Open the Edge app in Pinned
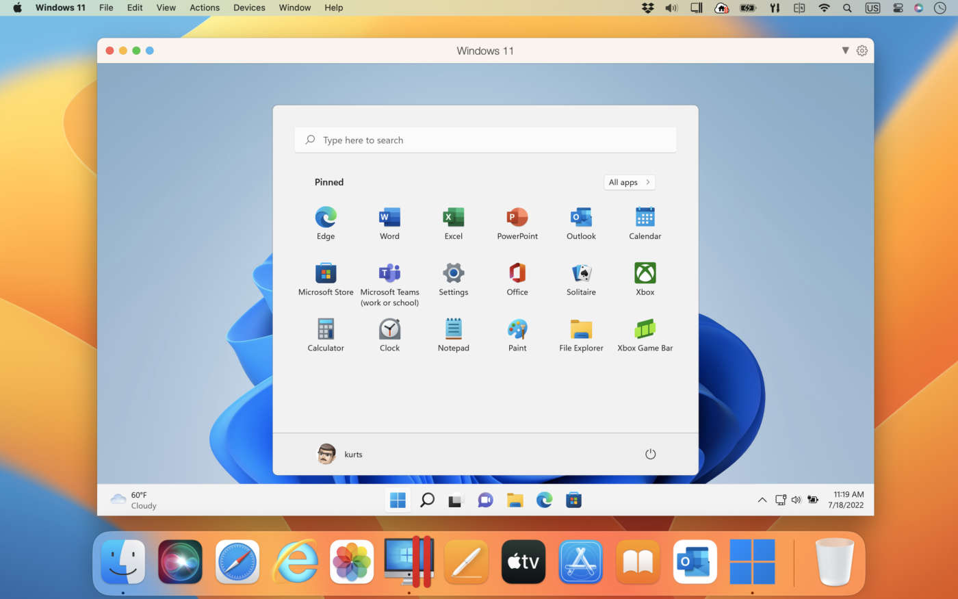Screen dimensions: 958x599 coord(326,218)
